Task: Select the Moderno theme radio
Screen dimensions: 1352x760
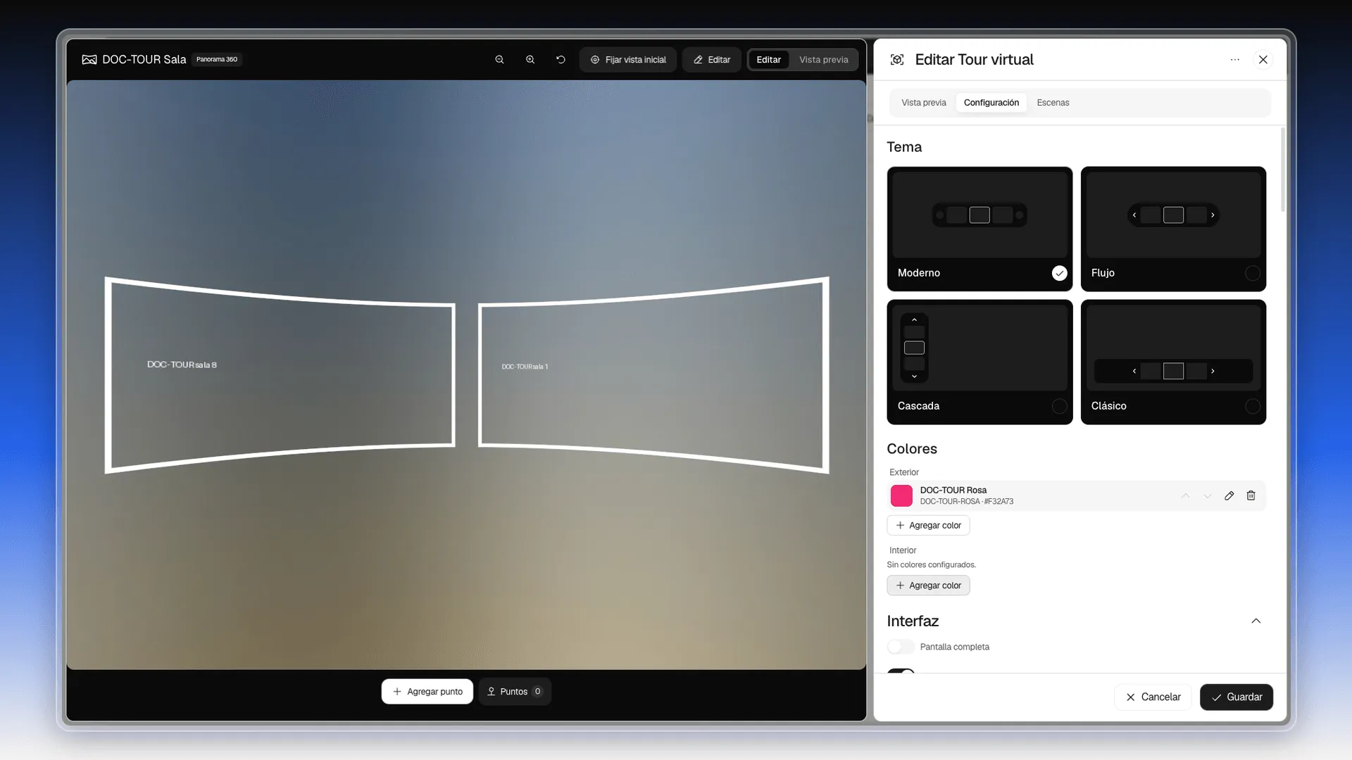Action: (x=1059, y=273)
